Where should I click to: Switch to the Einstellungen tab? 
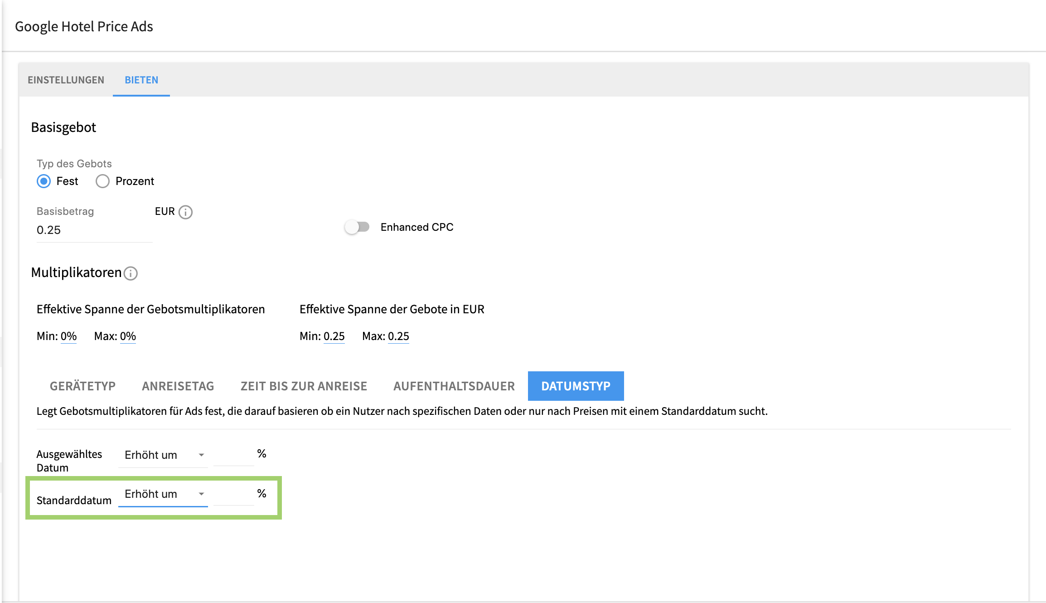click(x=66, y=80)
